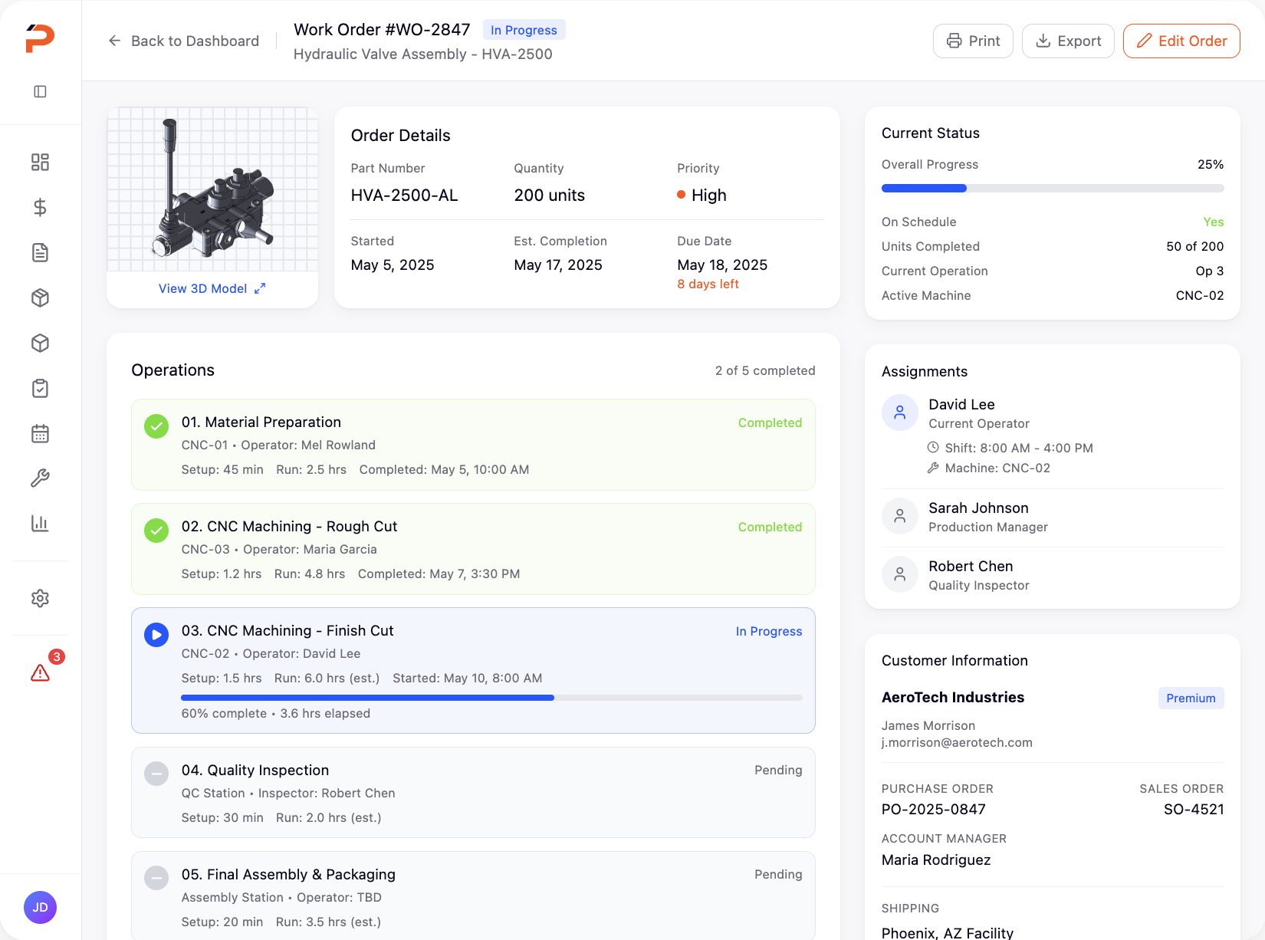Click the Print button
Viewport: 1265px width, 940px height.
click(x=973, y=41)
